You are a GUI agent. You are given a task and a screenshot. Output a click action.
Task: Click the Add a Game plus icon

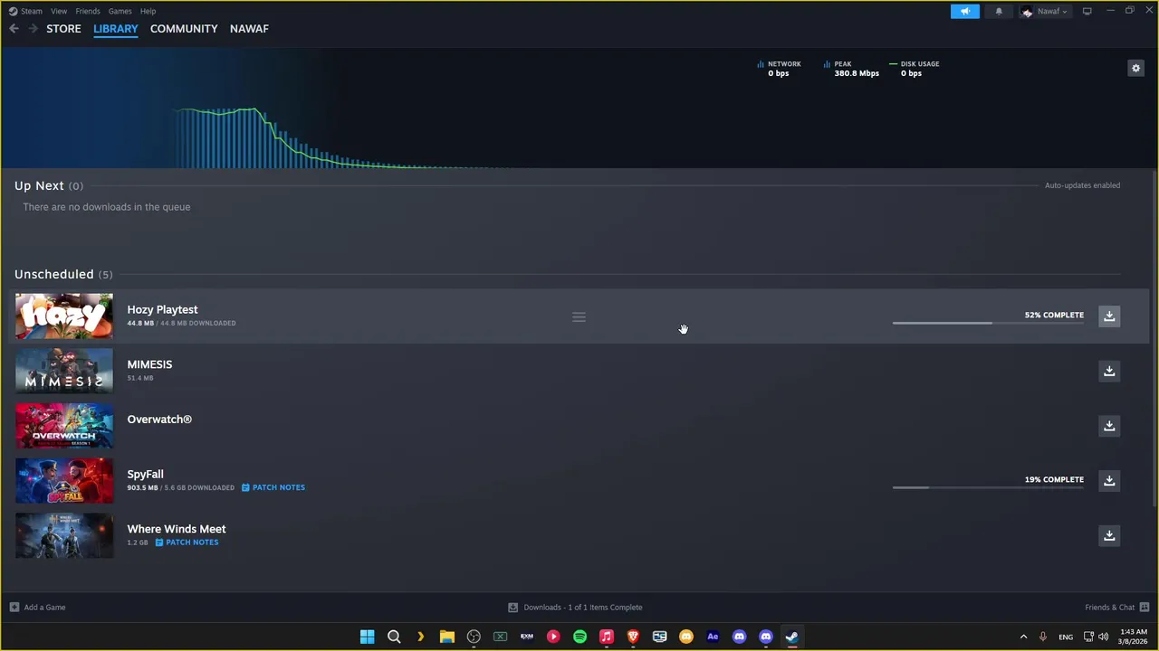(x=14, y=608)
